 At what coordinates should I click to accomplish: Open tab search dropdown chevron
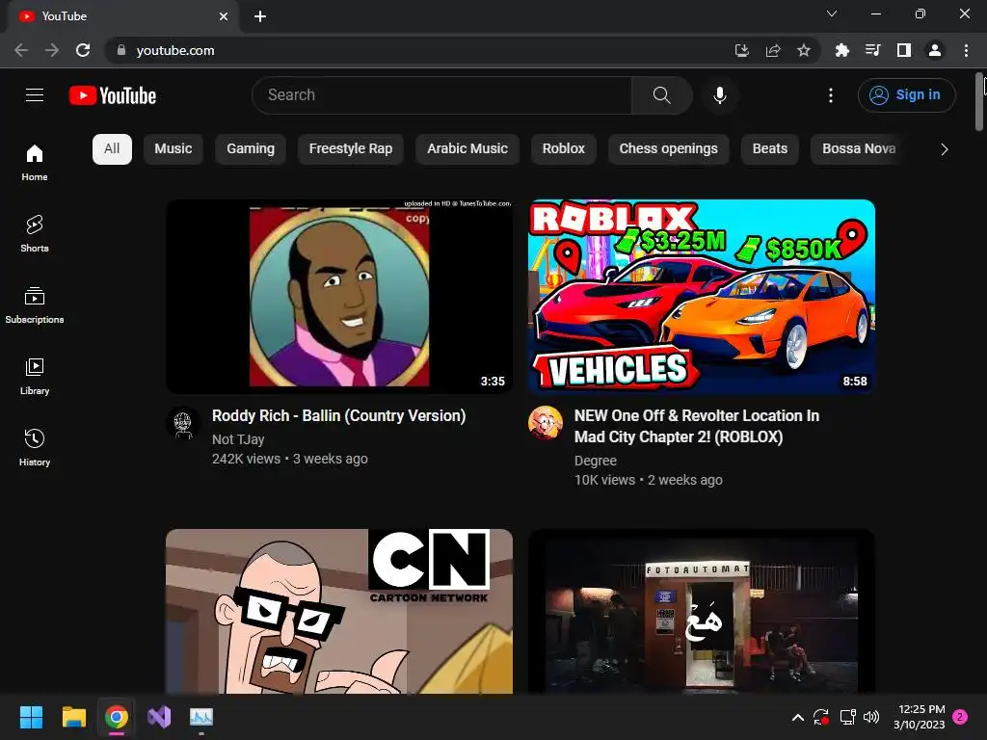[x=832, y=13]
